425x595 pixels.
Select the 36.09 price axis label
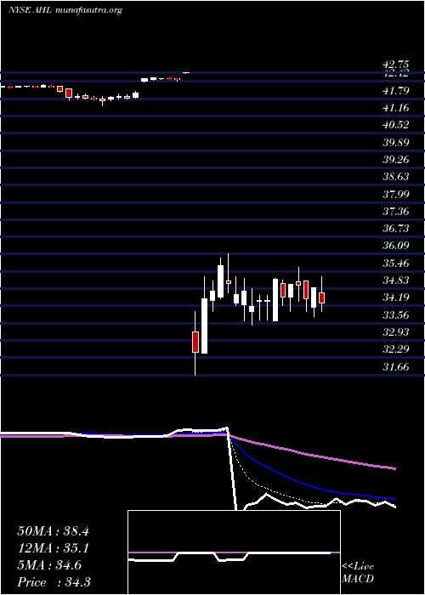(x=396, y=246)
